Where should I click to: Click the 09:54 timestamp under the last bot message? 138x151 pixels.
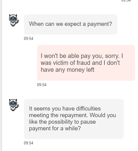point(28,143)
